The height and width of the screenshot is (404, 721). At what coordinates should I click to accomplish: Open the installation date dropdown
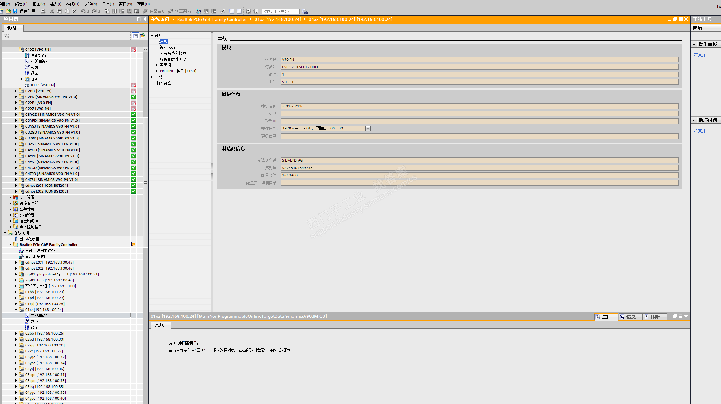point(368,129)
